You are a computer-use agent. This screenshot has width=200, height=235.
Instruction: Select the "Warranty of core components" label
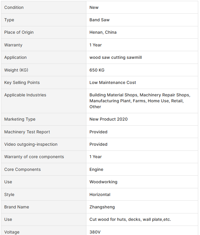(x=34, y=157)
